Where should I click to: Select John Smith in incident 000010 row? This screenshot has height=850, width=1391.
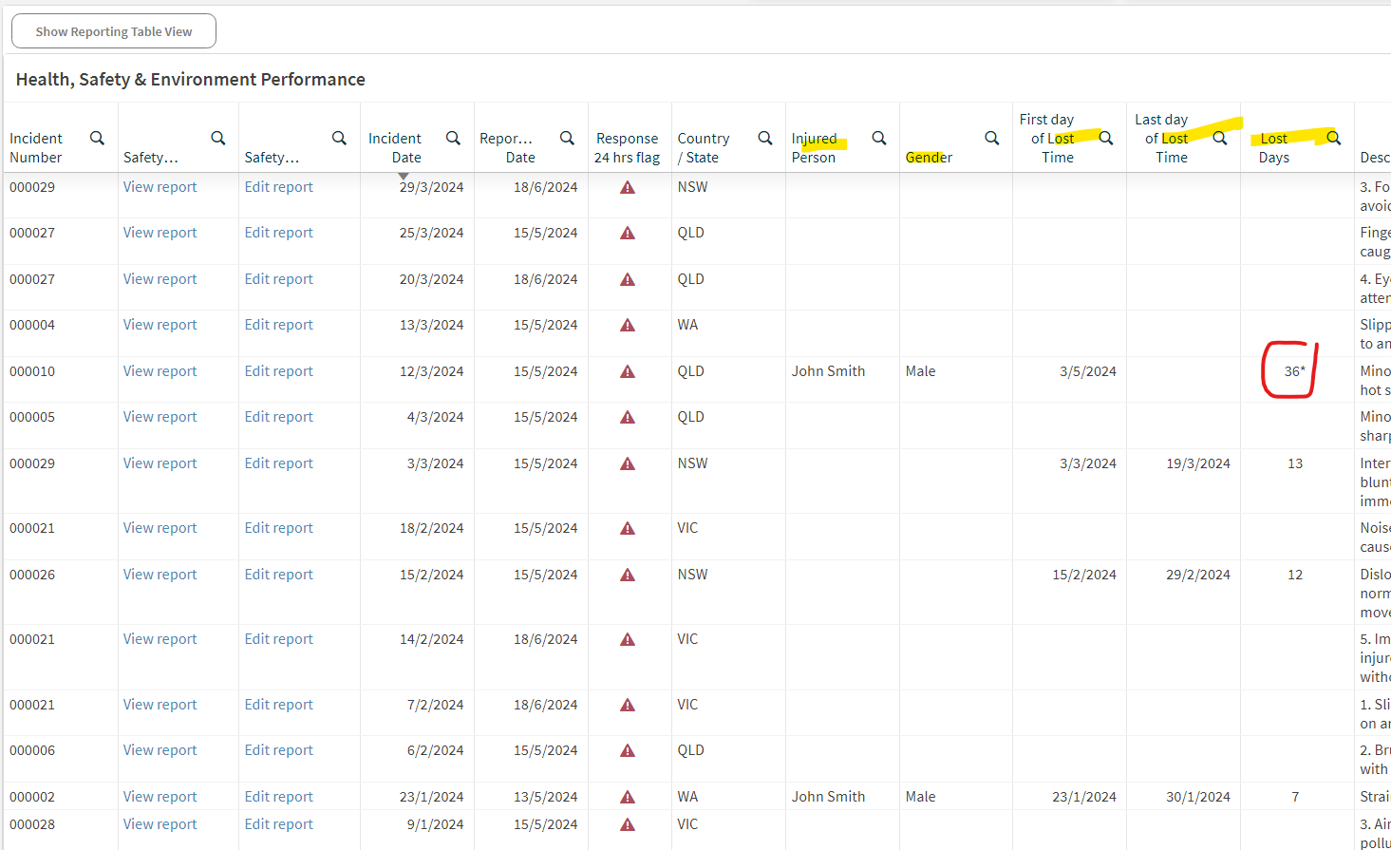click(828, 371)
